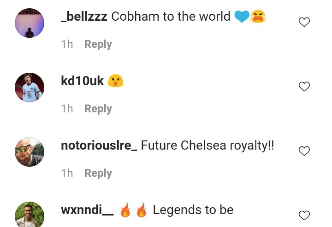Viewport: 332px width, 227px height.
Task: Like kd10uk's surprised emoji comment
Action: coord(304,87)
